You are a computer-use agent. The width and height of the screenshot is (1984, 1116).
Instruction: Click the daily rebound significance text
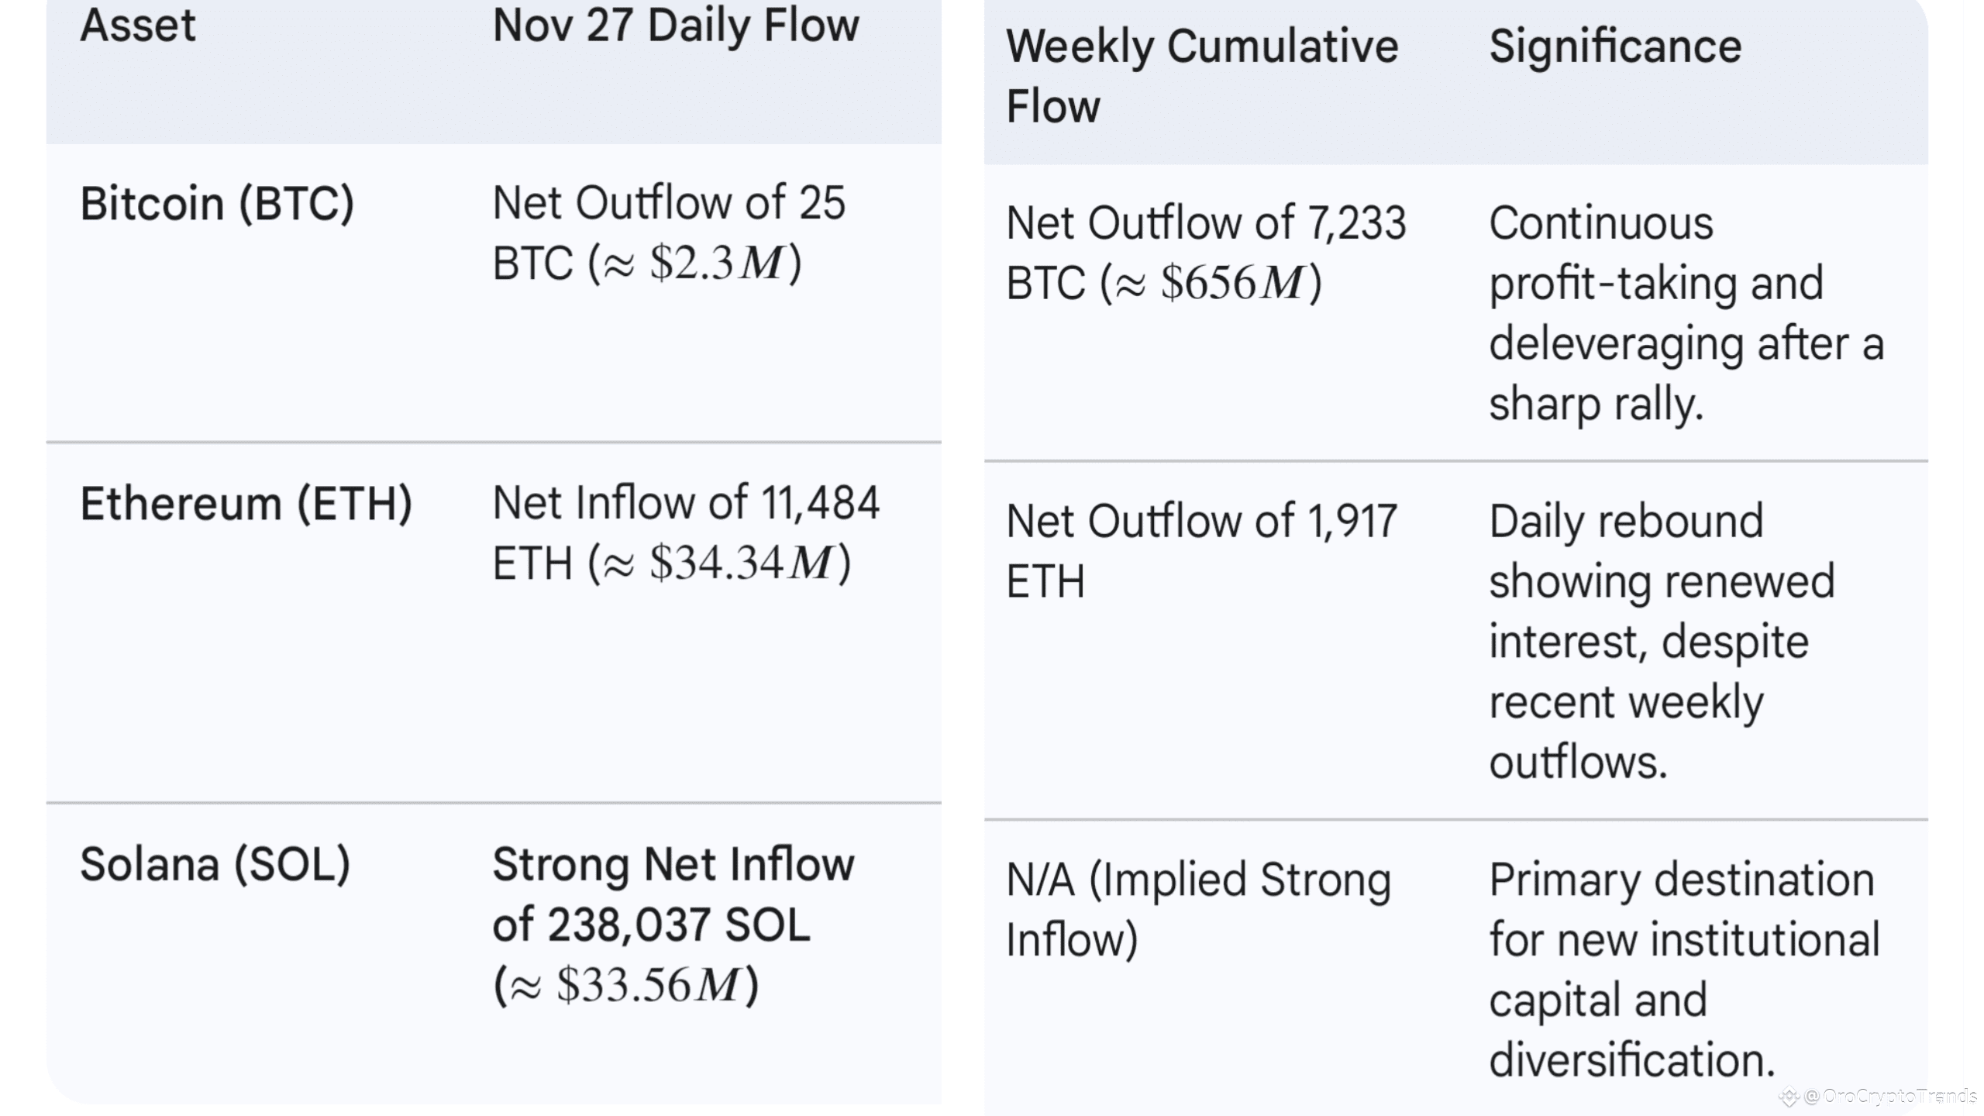click(1662, 642)
